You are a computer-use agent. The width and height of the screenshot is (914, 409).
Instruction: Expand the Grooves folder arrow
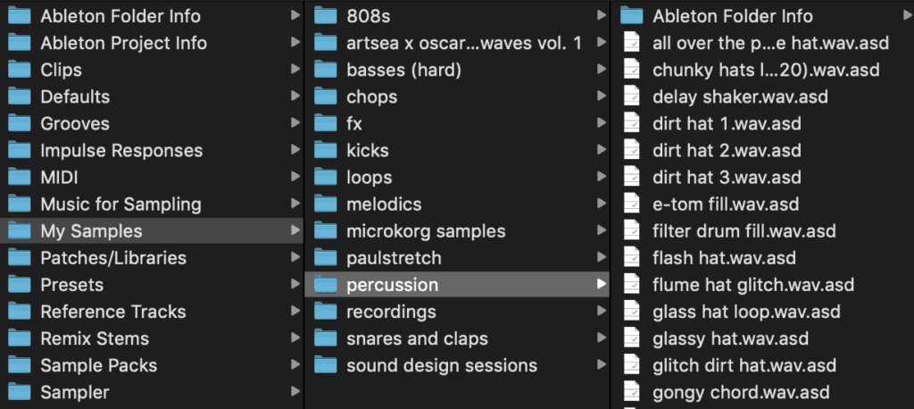pos(295,124)
